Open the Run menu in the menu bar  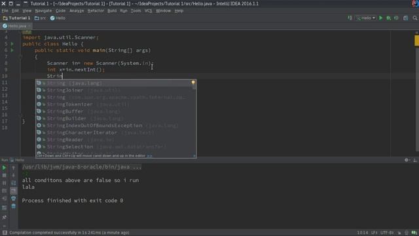(x=124, y=10)
